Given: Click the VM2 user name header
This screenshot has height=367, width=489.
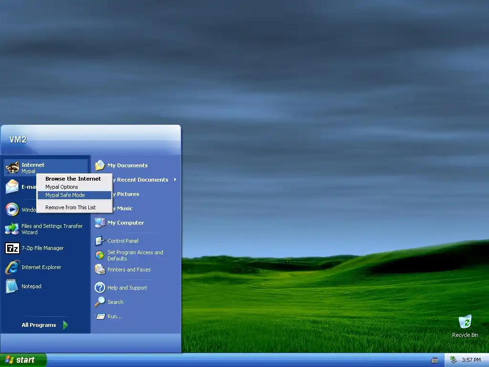Looking at the screenshot, I should pyautogui.click(x=18, y=140).
